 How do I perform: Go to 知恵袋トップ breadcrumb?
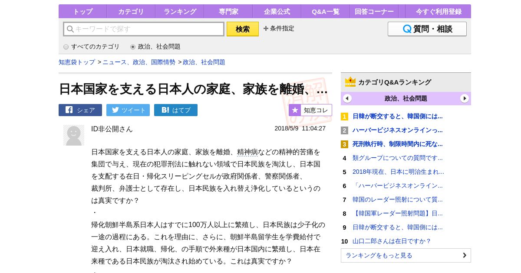[x=77, y=62]
